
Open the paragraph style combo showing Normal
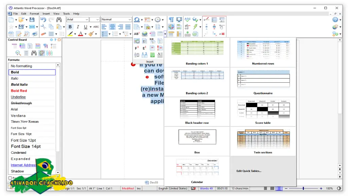(x=116, y=19)
